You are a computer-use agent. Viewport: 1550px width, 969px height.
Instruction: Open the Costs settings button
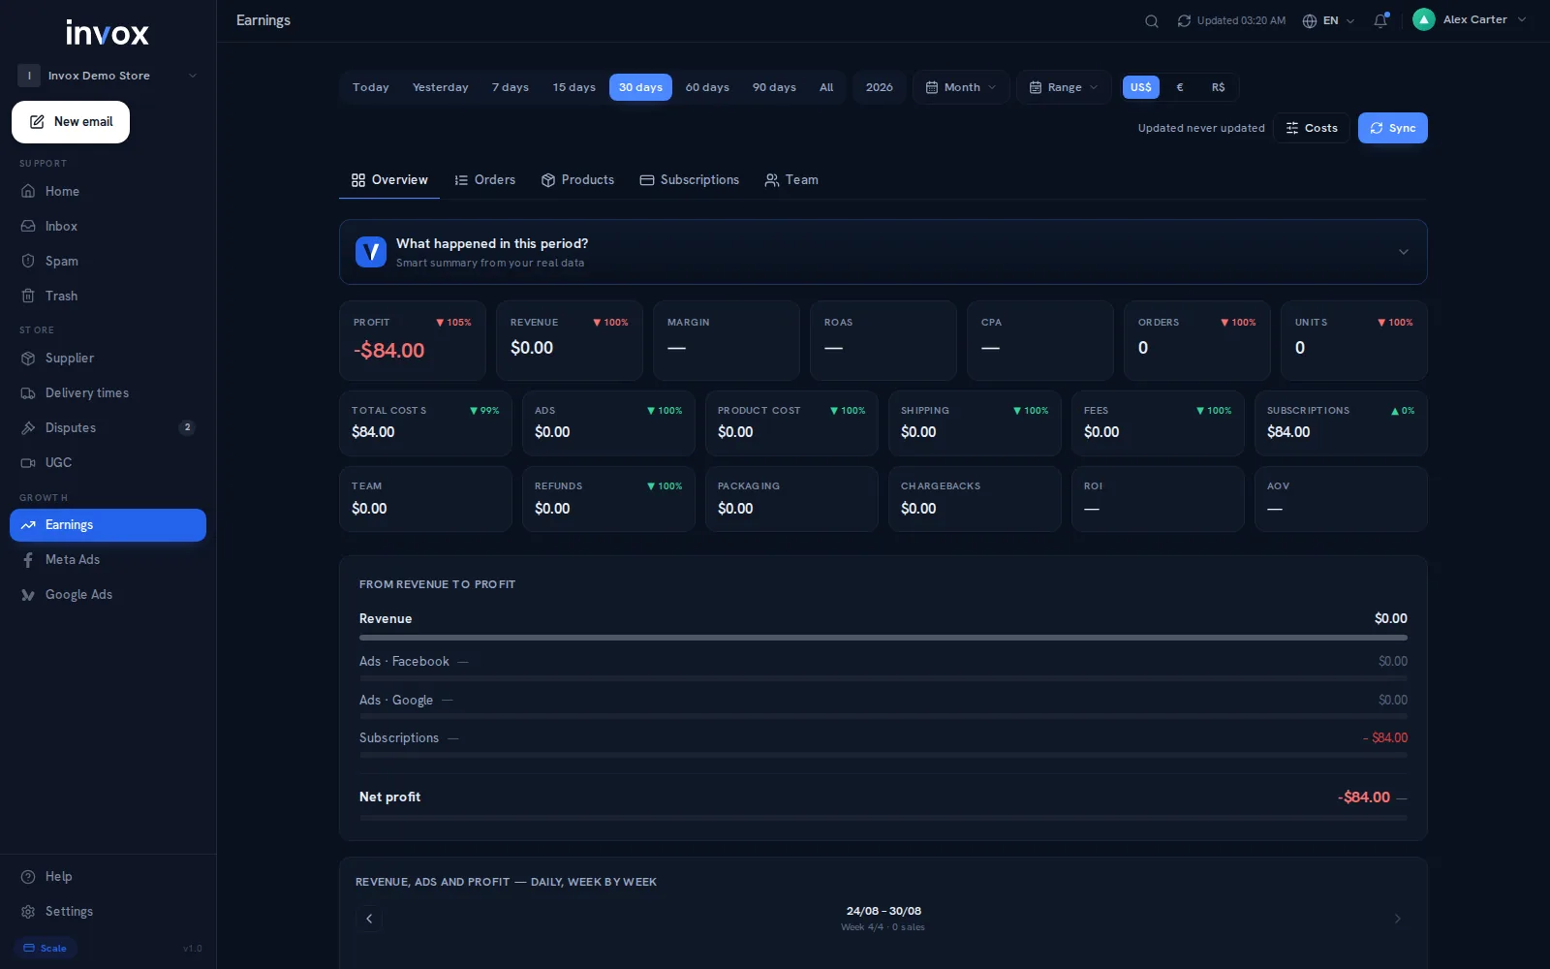1311,128
